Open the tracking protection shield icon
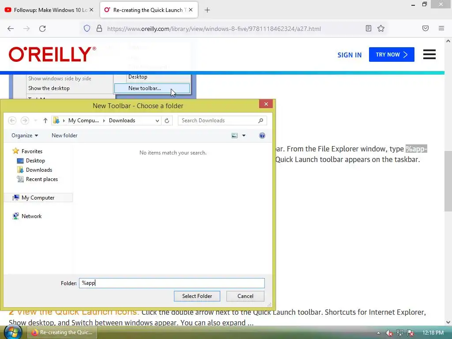This screenshot has width=452, height=339. click(87, 29)
